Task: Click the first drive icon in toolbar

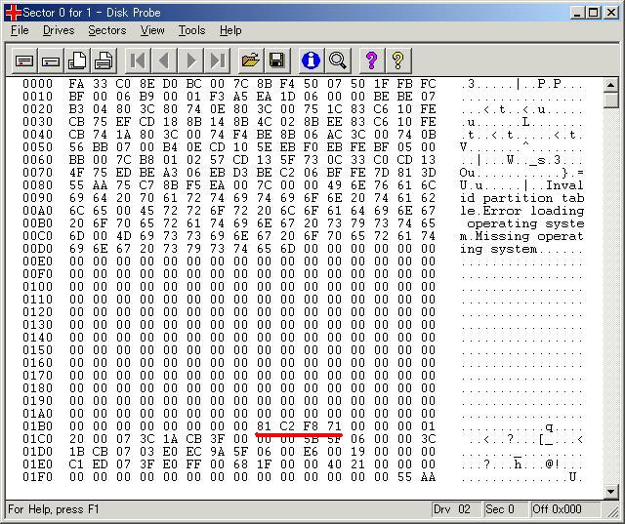Action: pyautogui.click(x=24, y=60)
